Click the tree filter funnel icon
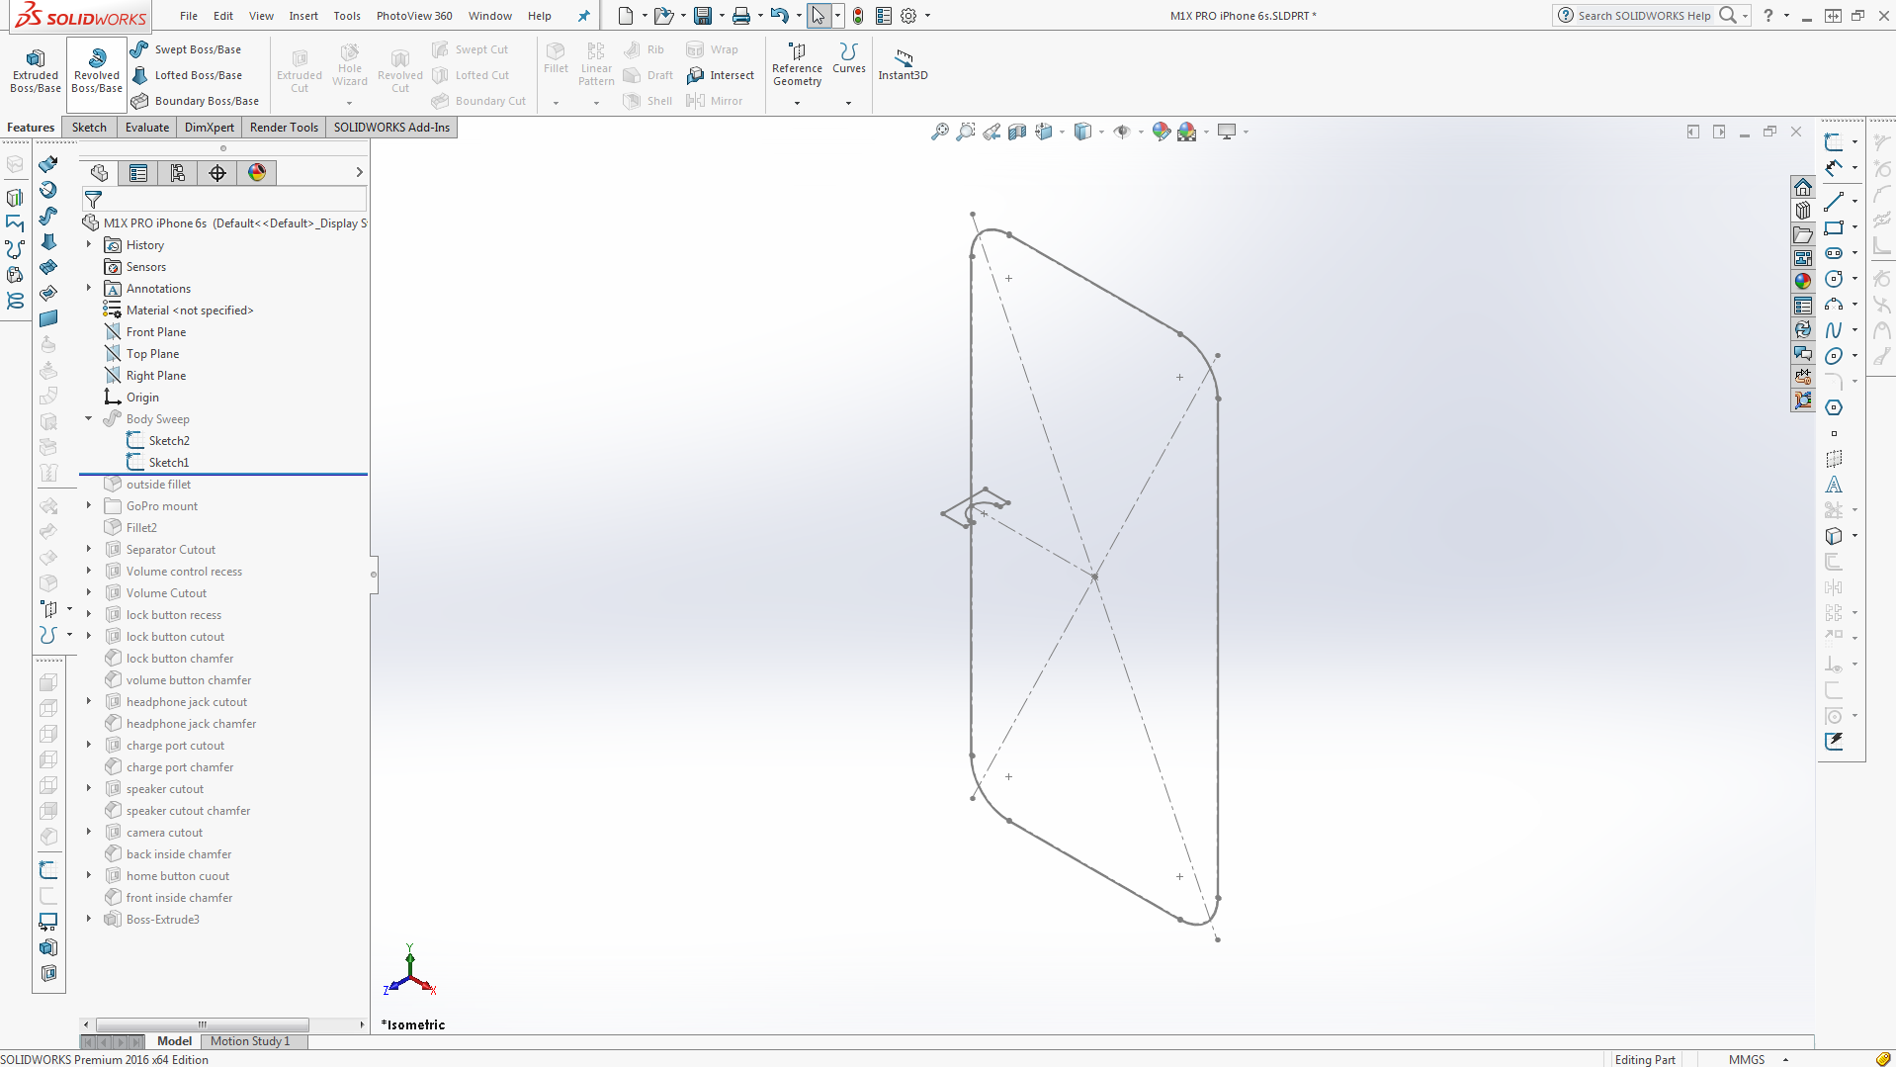 [93, 200]
